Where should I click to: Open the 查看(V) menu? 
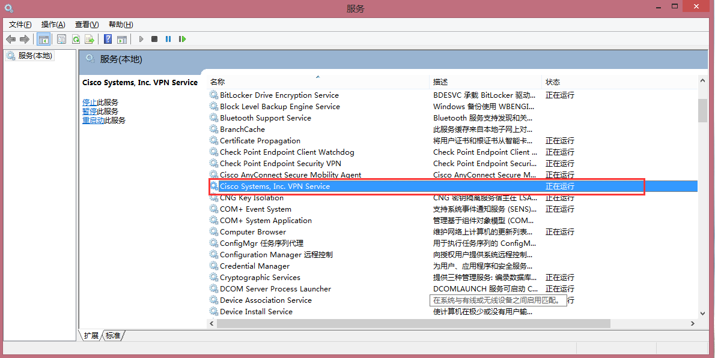click(x=87, y=25)
